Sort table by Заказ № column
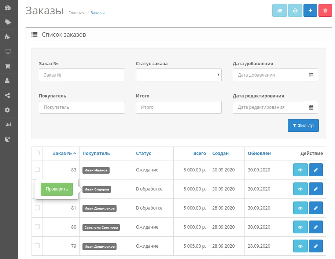Screen dimensions: 335x259 (64, 153)
